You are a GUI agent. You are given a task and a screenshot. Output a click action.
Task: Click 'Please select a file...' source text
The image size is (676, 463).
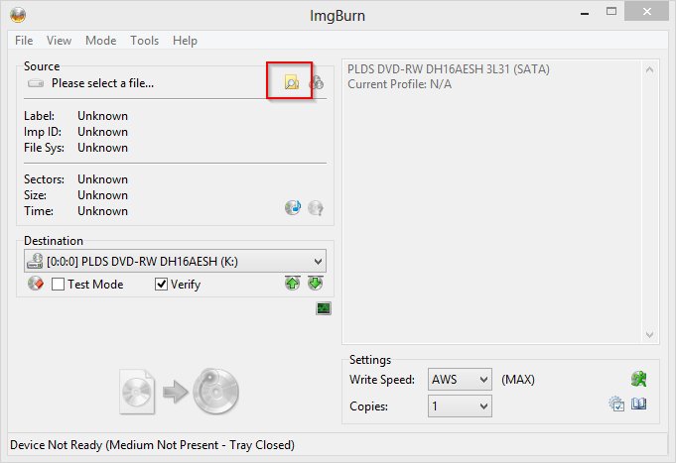(x=102, y=83)
